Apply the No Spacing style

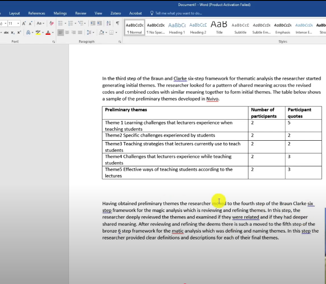pos(156,28)
